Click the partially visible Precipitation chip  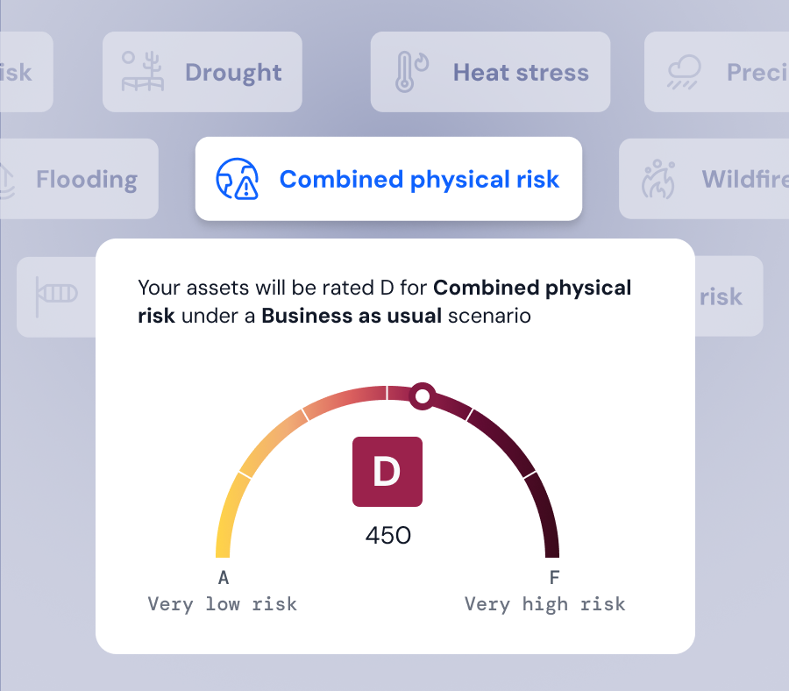click(719, 71)
